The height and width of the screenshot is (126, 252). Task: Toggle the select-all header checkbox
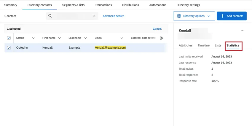point(9,38)
